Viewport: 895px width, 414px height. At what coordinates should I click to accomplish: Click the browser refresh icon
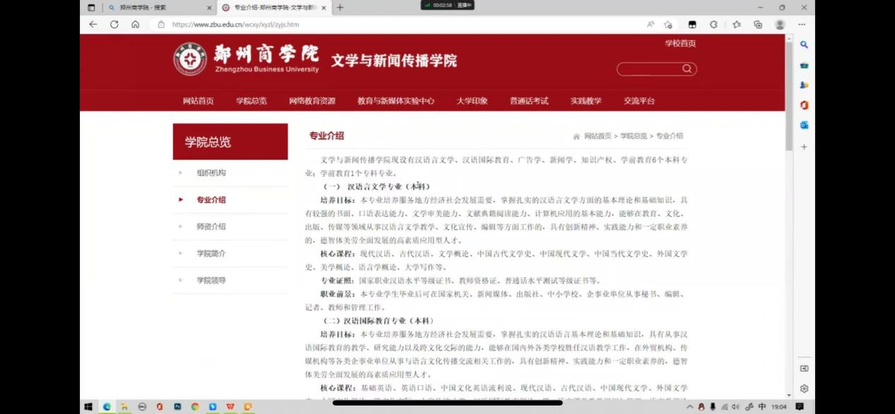click(x=114, y=24)
